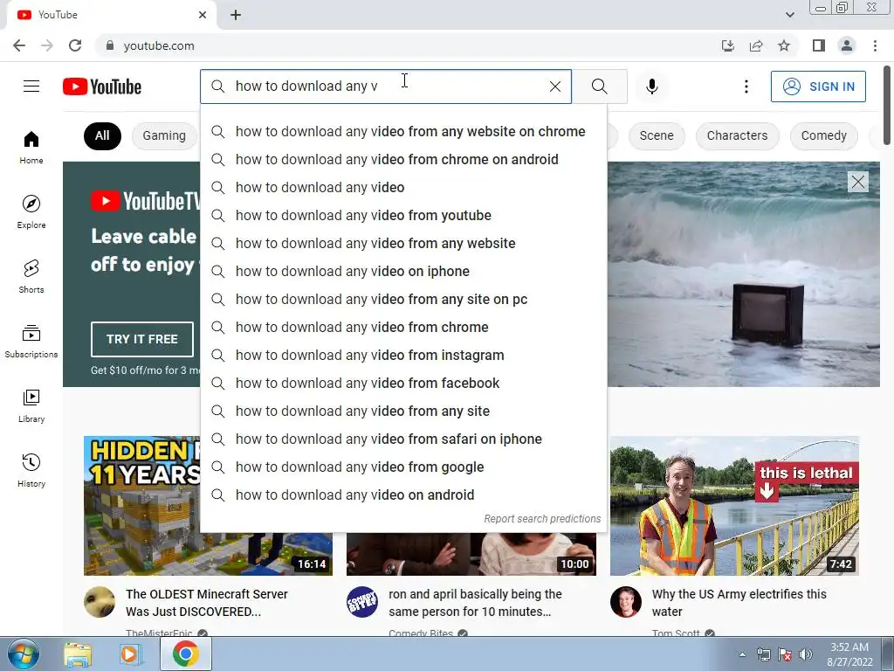The height and width of the screenshot is (671, 894).
Task: Click the install/download page icon
Action: pos(727,45)
